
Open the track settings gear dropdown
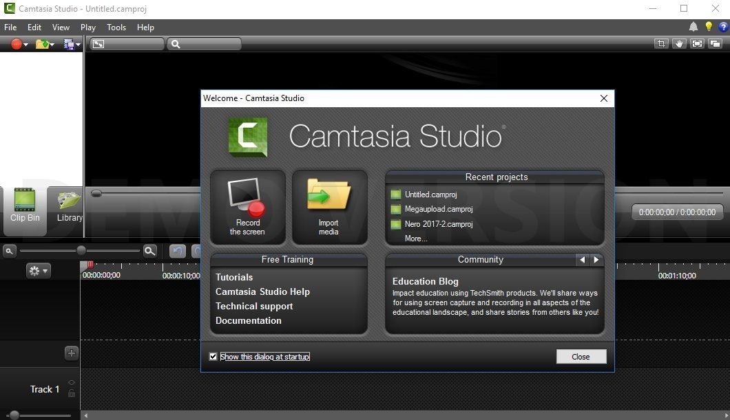tap(39, 271)
